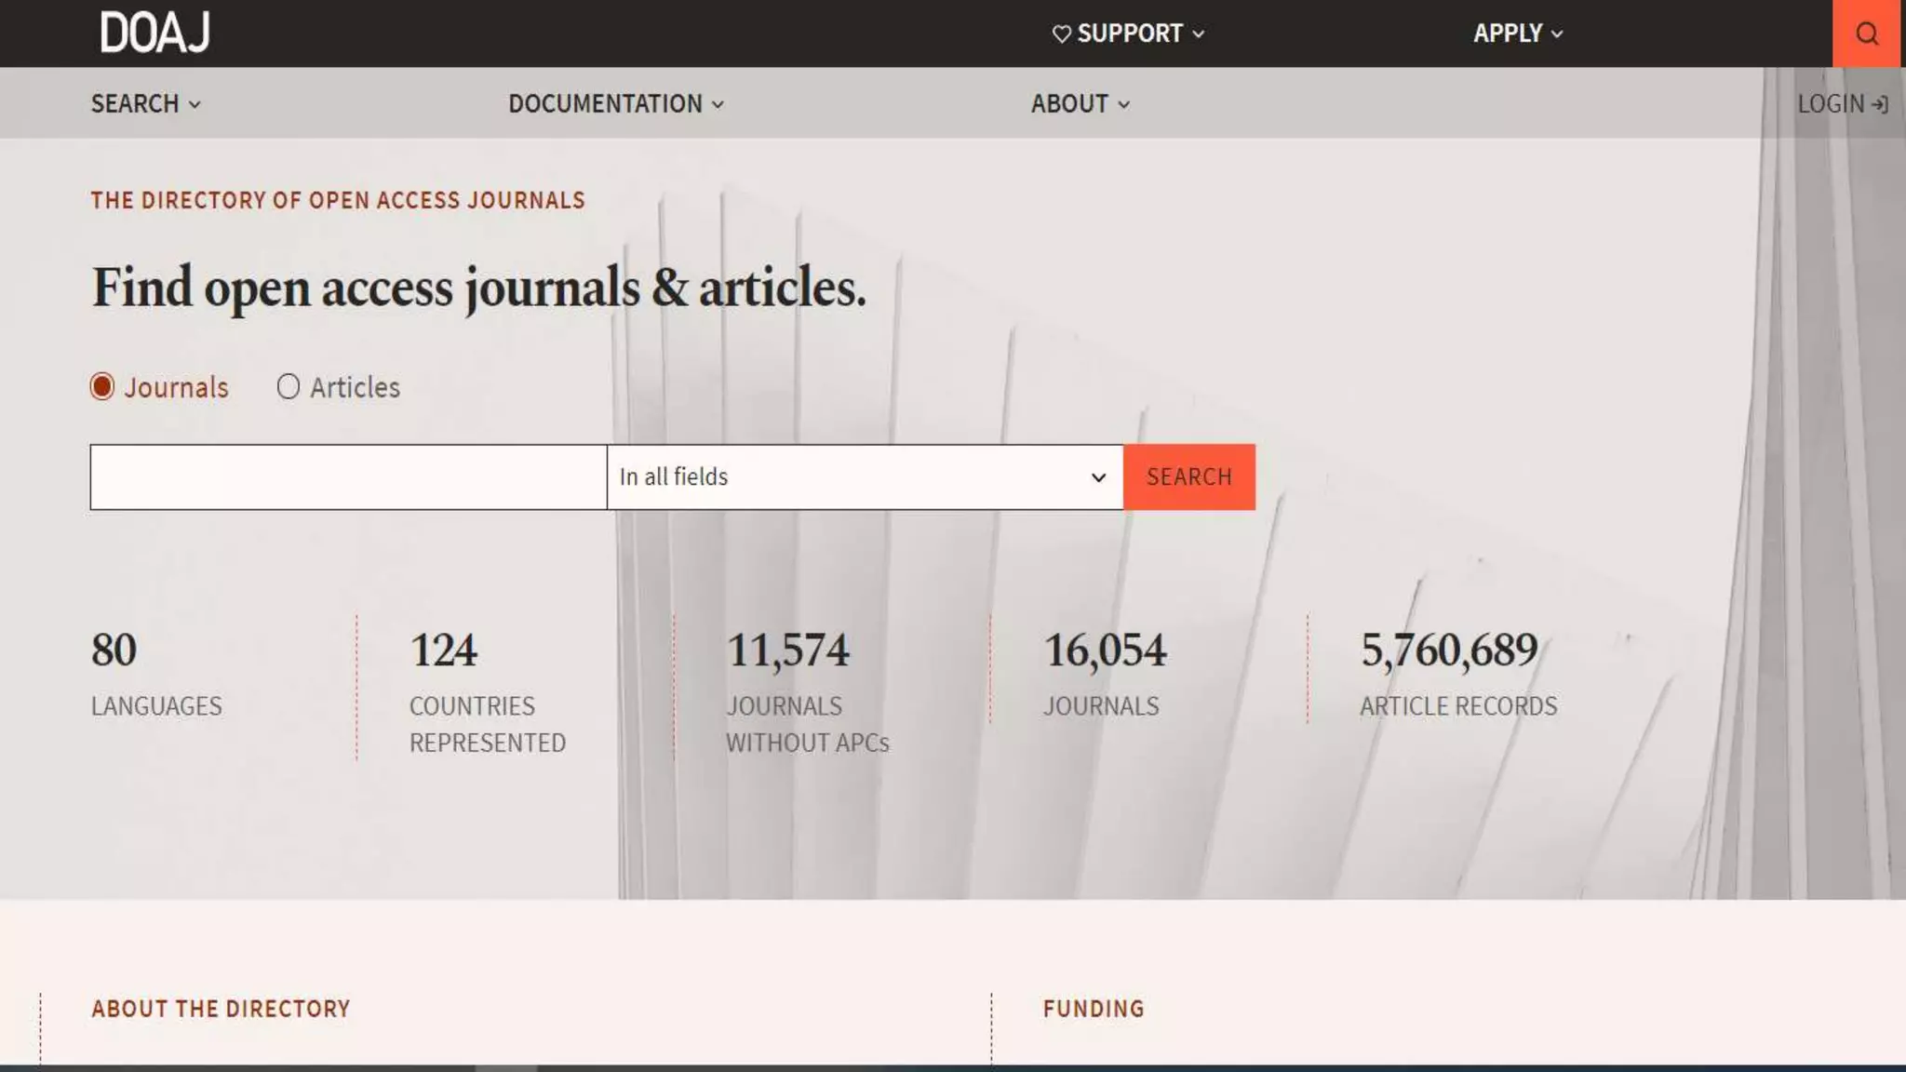This screenshot has height=1072, width=1906.
Task: Open the 'In all fields' dropdown
Action: 864,476
